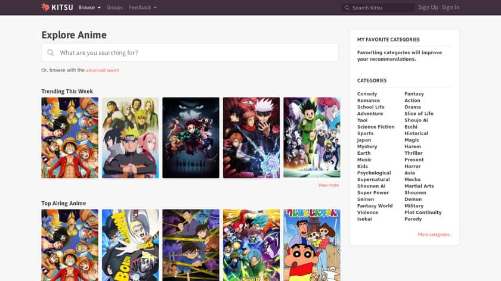Select the Plot Continuity category
501x281 pixels.
pos(423,213)
